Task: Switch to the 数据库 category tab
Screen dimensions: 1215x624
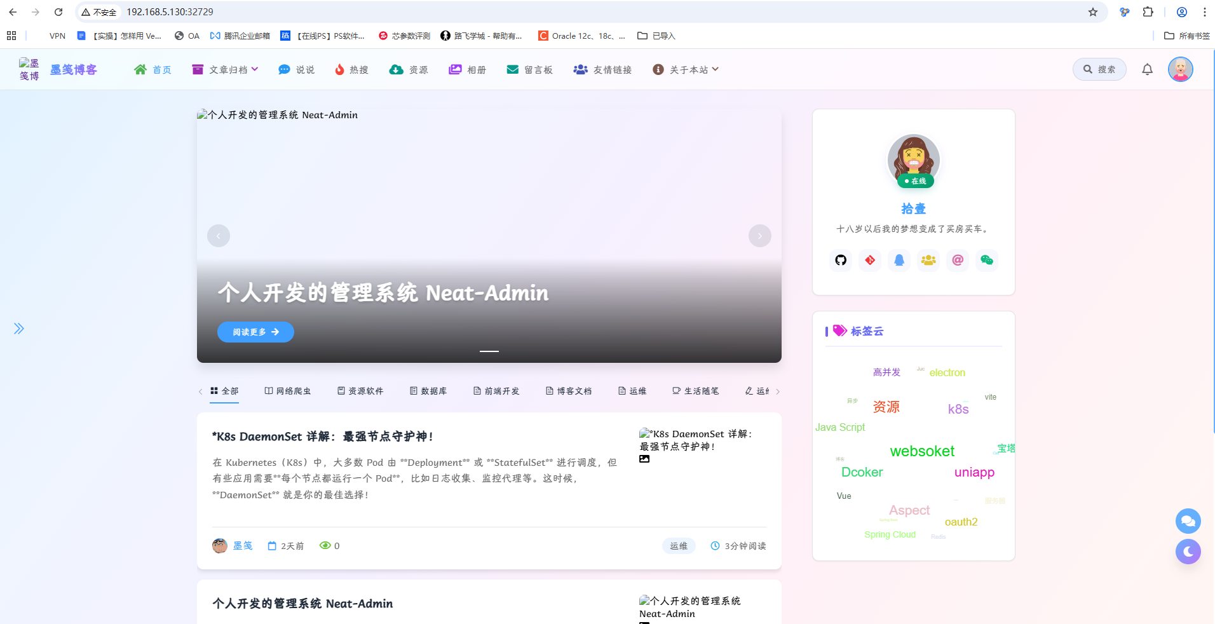Action: tap(429, 391)
